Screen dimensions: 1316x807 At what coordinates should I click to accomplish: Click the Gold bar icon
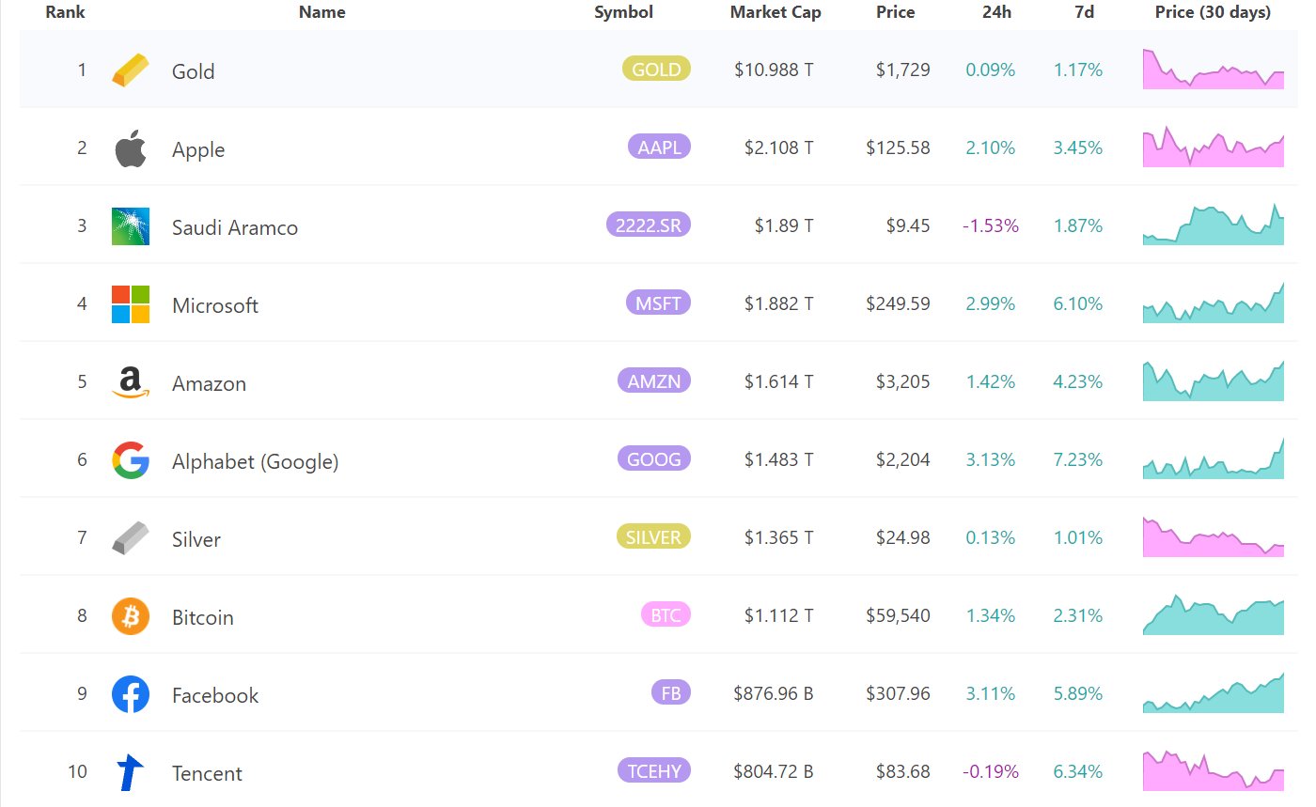point(130,70)
